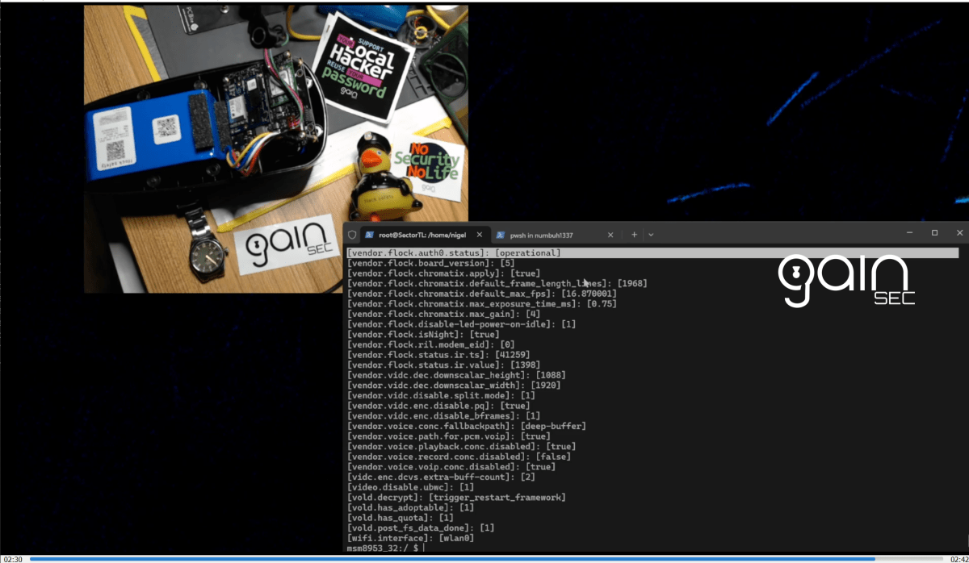
Task: Click the vendor.vidc.enc.disable.pq line
Action: (x=438, y=406)
